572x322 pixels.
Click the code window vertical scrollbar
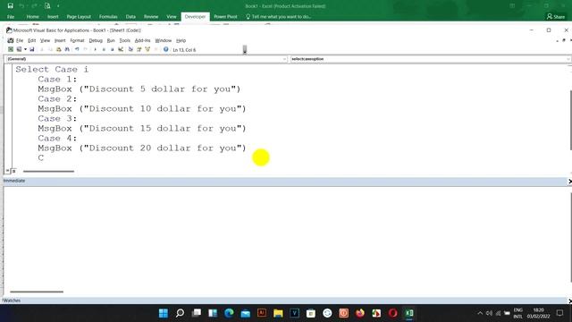570,119
